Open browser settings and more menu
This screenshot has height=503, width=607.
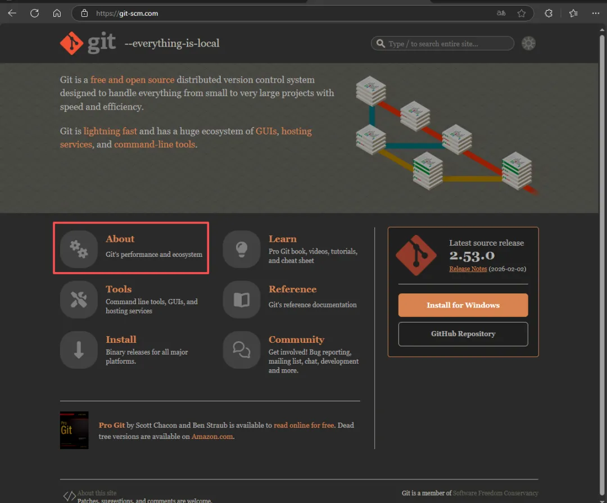tap(595, 13)
